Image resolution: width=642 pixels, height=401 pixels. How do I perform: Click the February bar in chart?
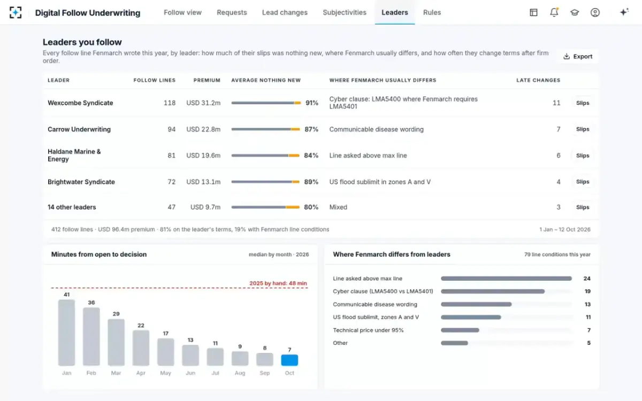(91, 337)
